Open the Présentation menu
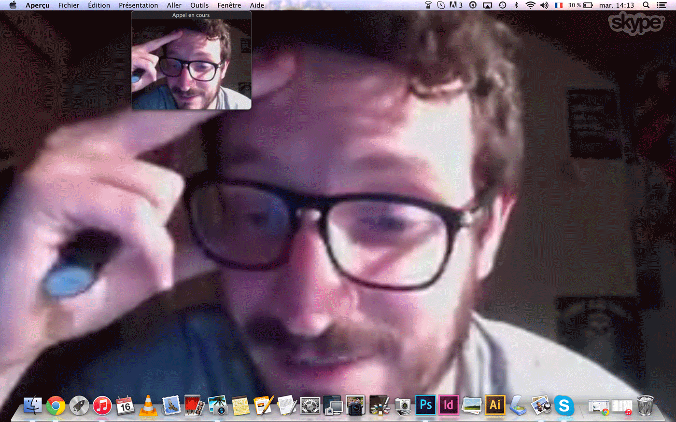Image resolution: width=676 pixels, height=422 pixels. (138, 5)
